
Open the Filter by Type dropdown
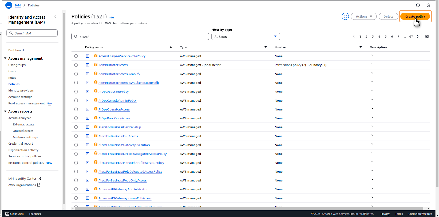tap(246, 36)
